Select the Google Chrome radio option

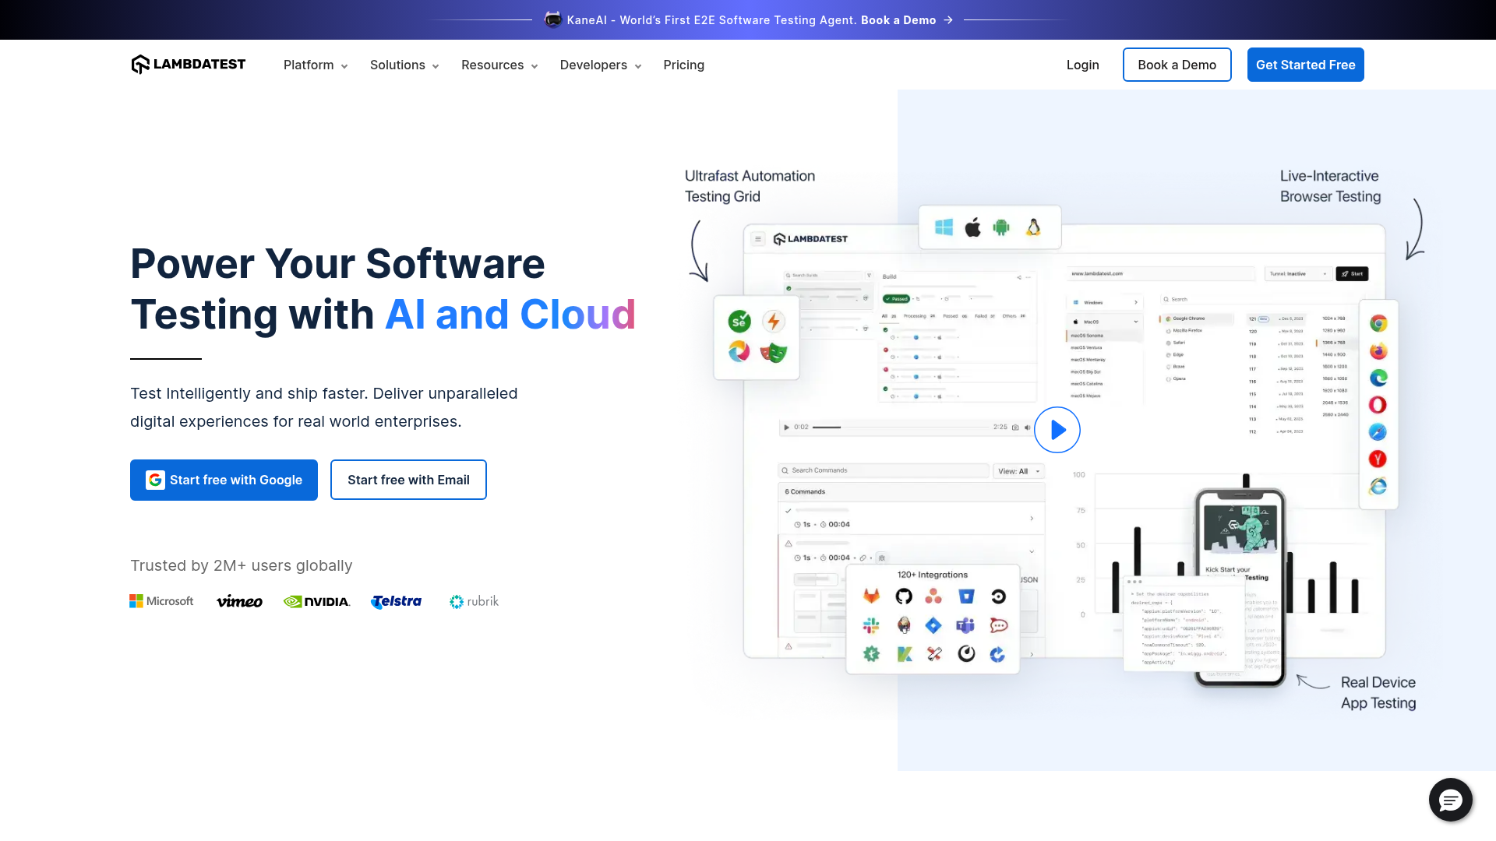pyautogui.click(x=1169, y=318)
